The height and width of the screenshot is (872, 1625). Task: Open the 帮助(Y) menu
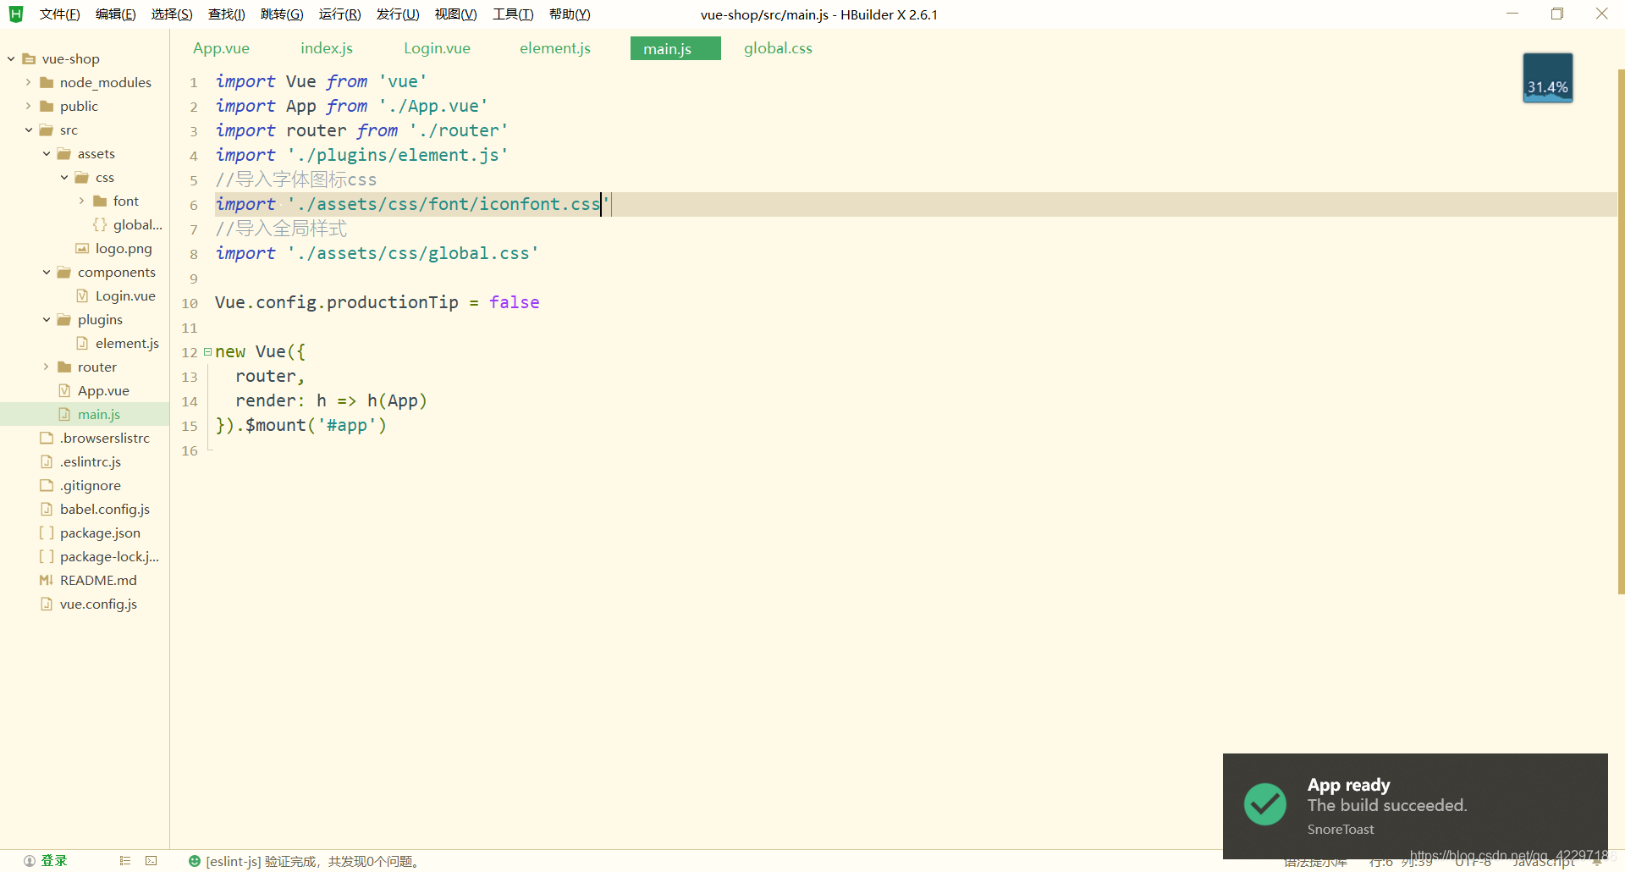(570, 14)
